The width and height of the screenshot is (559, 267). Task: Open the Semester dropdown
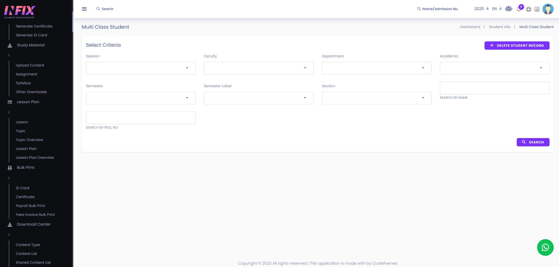click(141, 98)
